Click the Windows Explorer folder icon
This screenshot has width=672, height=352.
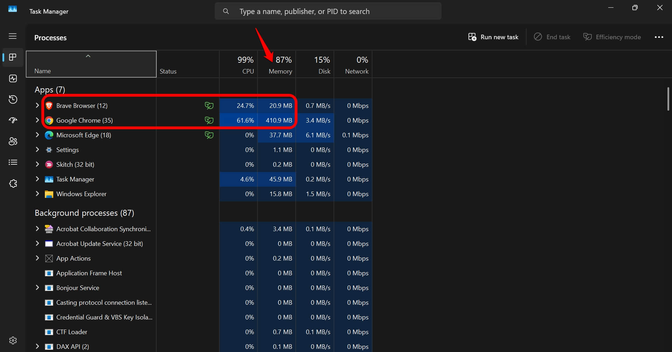point(49,194)
